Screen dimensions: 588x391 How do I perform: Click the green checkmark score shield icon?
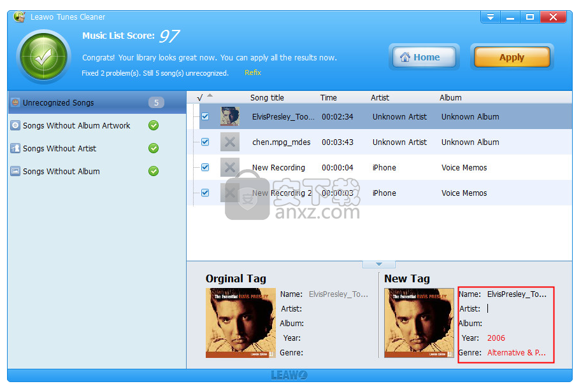click(43, 58)
